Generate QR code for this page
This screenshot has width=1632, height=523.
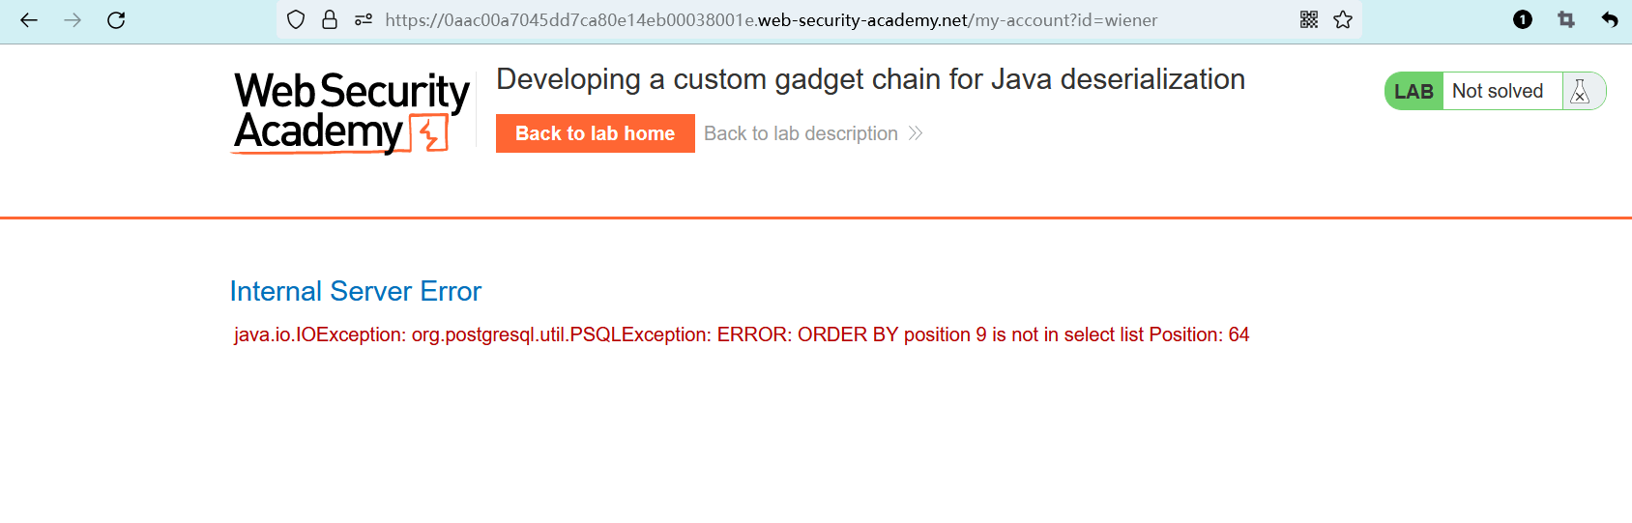pos(1309,20)
